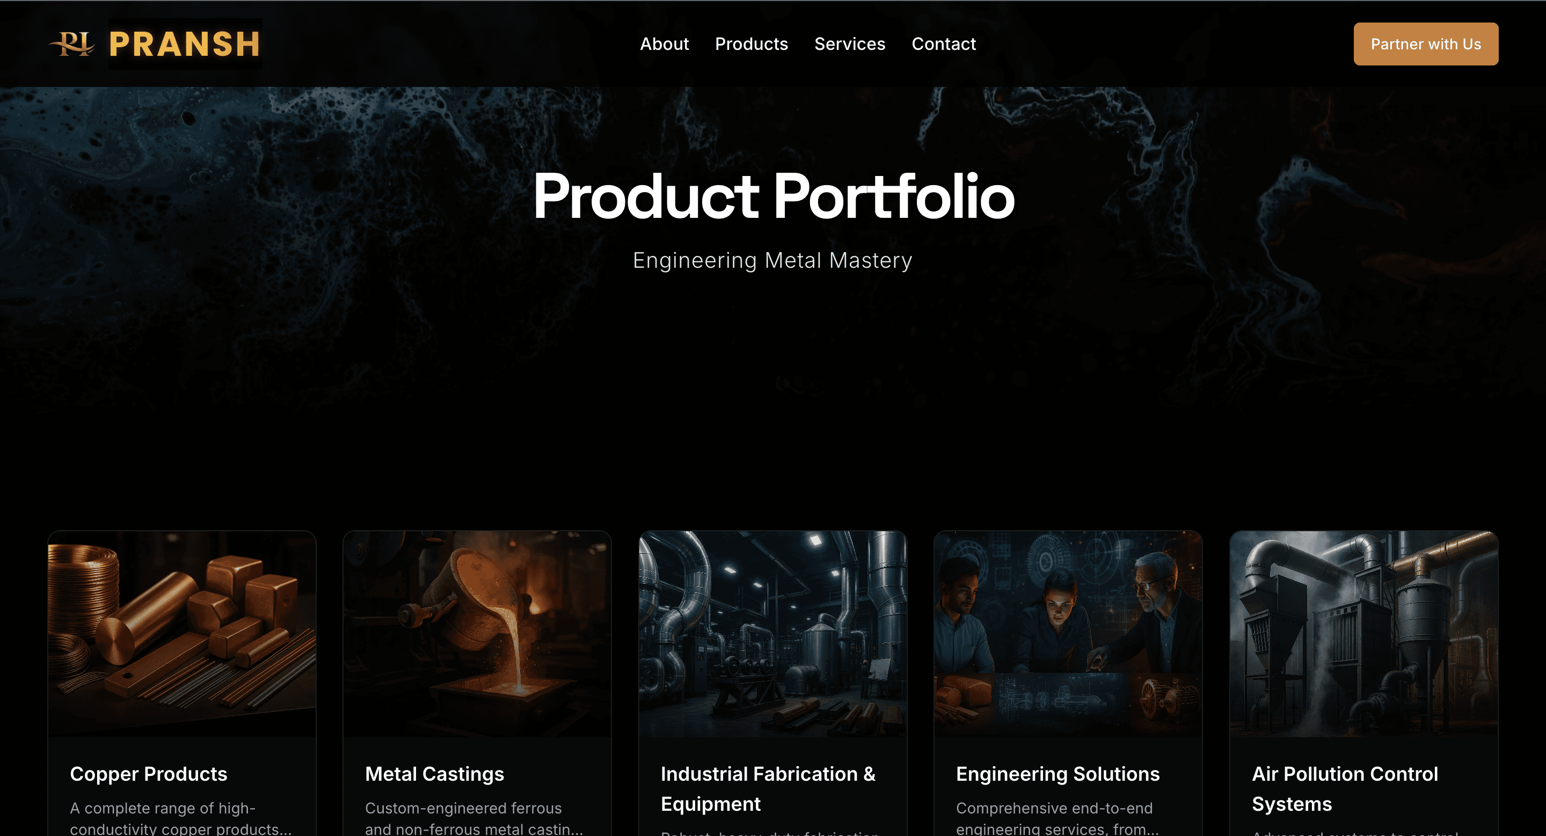Click the PRANSH wordmark logo
1546x836 pixels.
[x=185, y=44]
